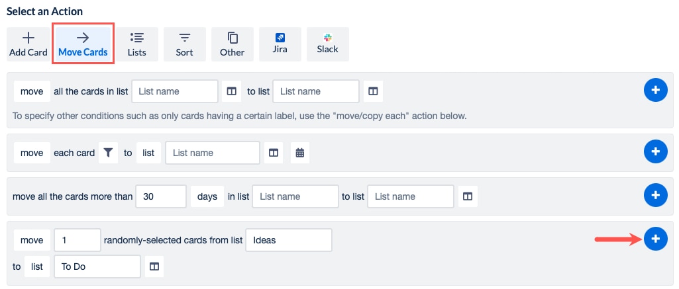Open the Add Card action tab
The image size is (679, 289).
pos(28,44)
